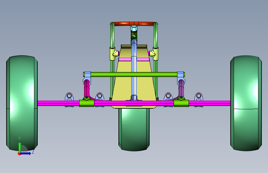Select the right purple curved steering arm
This screenshot has width=268, height=173.
point(181,89)
